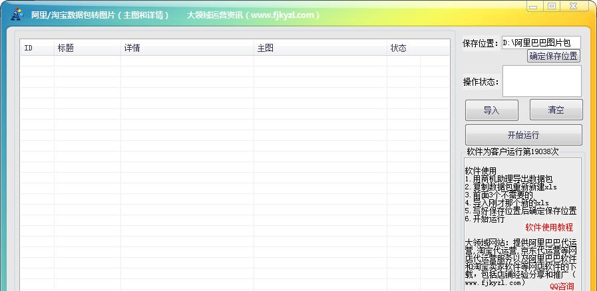Select instruction line 1.用商机助理导出数据包
The height and width of the screenshot is (291, 597).
tap(508, 179)
